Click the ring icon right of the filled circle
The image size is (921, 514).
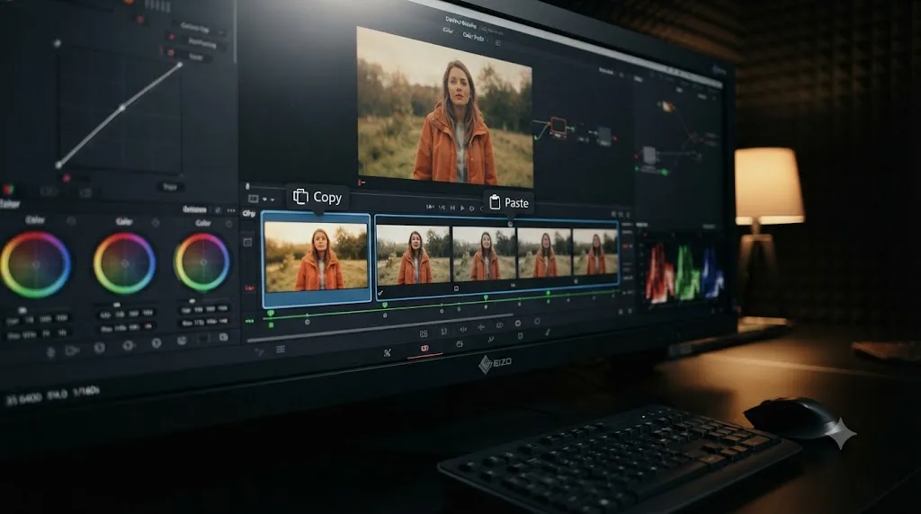click(537, 322)
